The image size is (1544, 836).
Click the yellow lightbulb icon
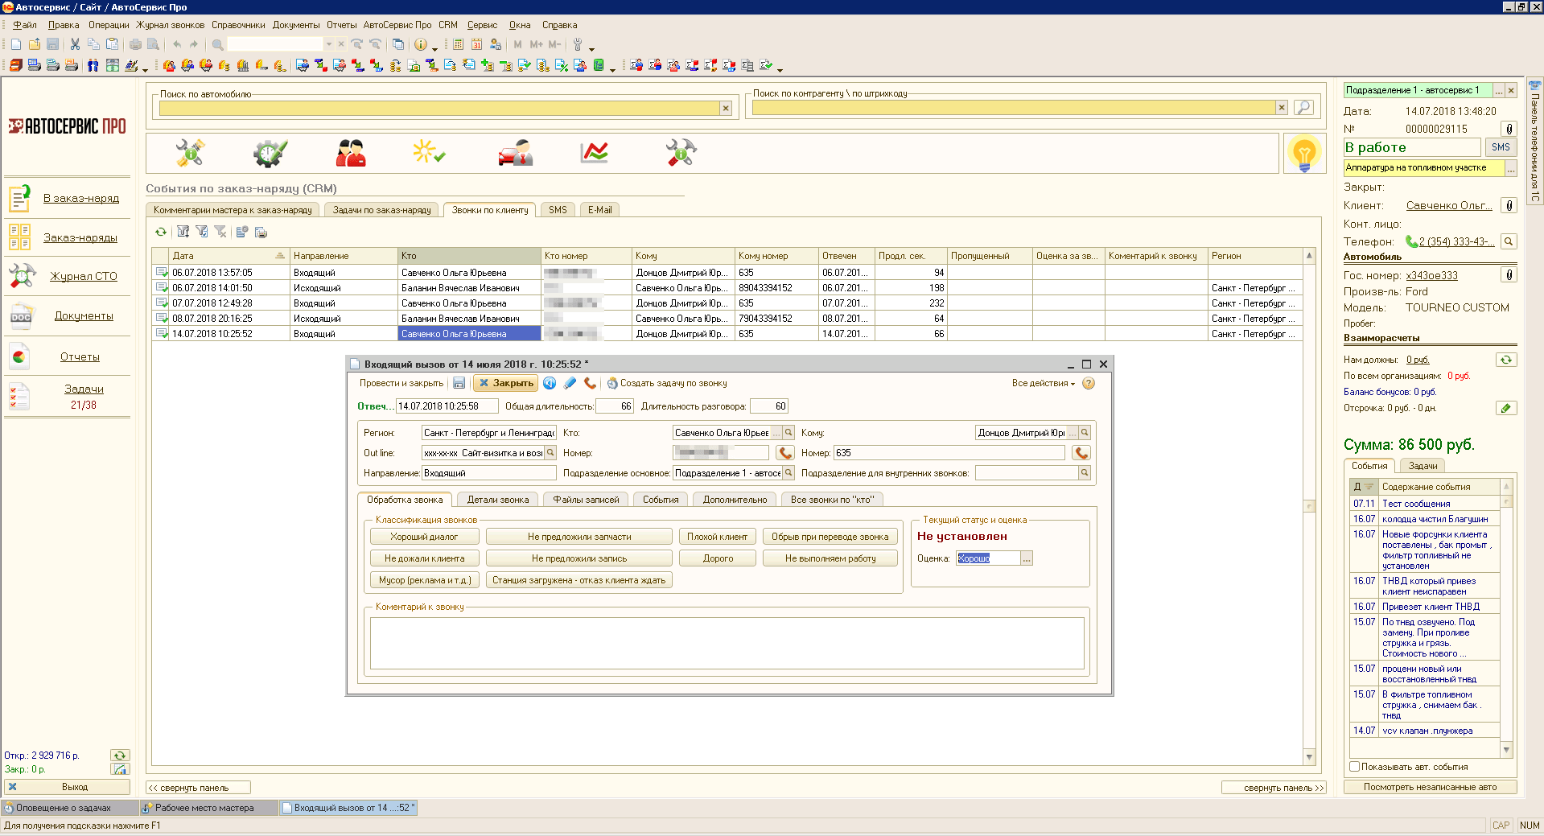(x=1303, y=152)
